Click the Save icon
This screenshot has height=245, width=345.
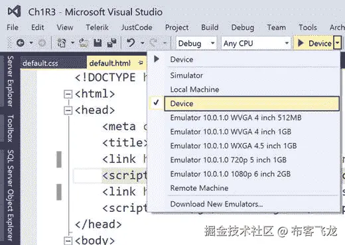click(x=98, y=43)
